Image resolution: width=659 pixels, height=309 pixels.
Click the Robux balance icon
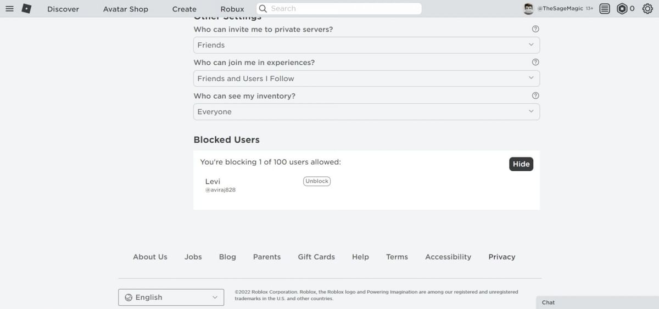(622, 9)
